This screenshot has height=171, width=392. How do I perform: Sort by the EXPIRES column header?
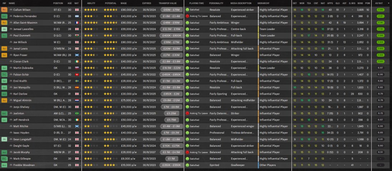[147, 3]
